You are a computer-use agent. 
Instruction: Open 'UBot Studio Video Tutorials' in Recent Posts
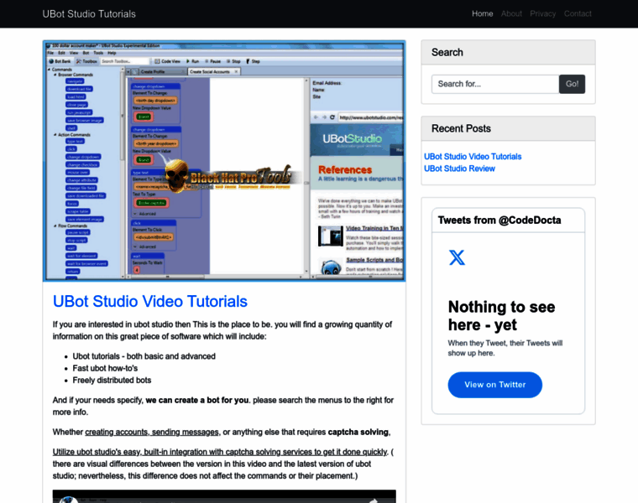473,157
